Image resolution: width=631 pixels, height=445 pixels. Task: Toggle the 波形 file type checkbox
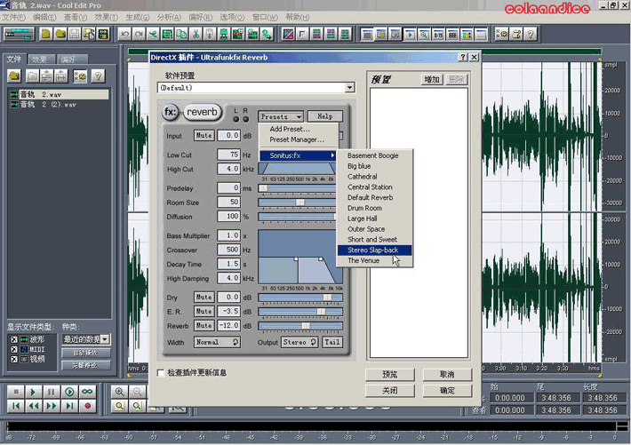(x=13, y=338)
